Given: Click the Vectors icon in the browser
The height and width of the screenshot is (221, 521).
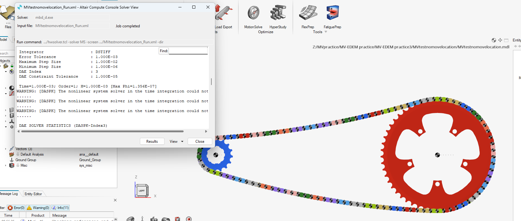Looking at the screenshot, I should [12, 149].
